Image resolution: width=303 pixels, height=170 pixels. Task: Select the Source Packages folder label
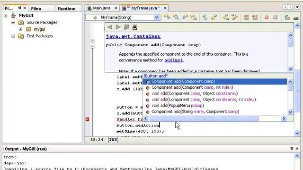coord(42,22)
